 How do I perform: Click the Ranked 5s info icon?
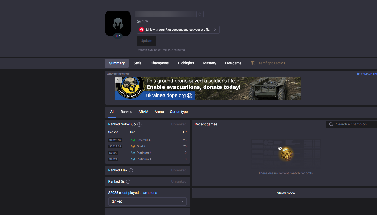(x=128, y=182)
